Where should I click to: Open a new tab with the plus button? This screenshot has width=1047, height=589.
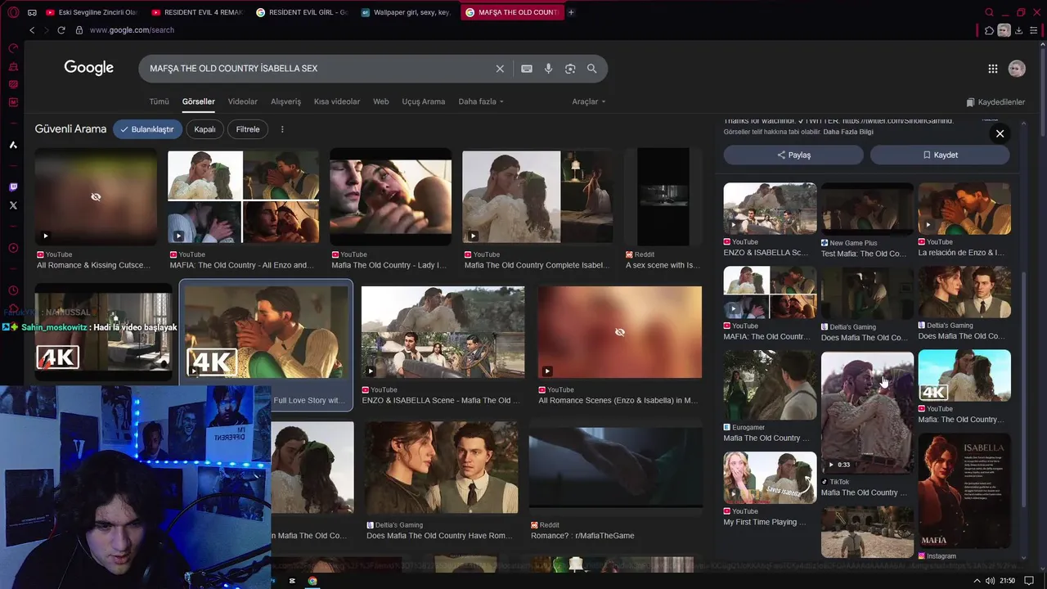[x=571, y=12]
